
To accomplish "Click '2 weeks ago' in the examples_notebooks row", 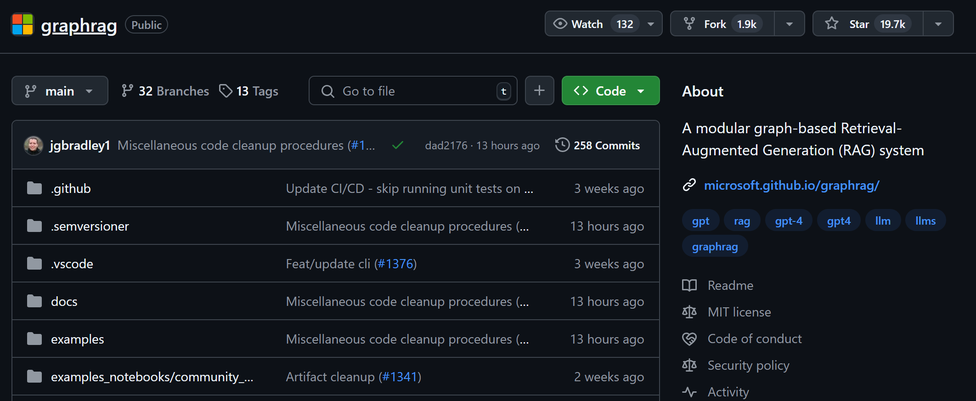I will 609,377.
